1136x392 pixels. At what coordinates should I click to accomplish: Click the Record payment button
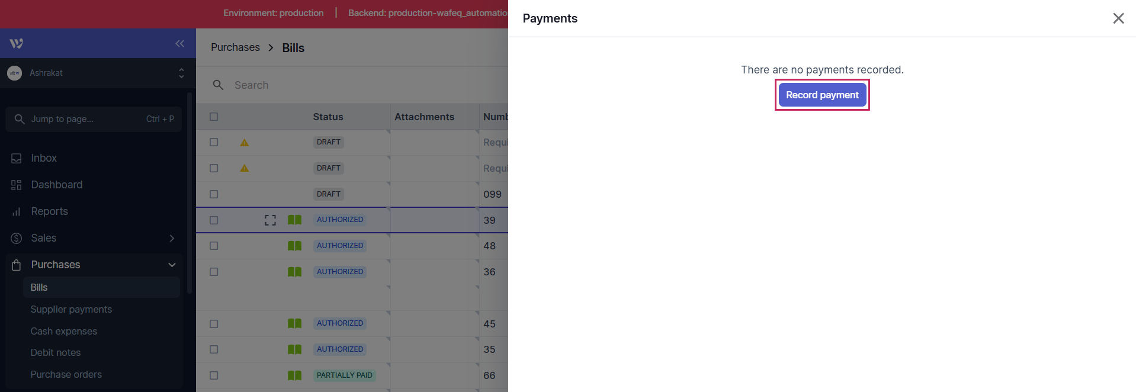822,95
